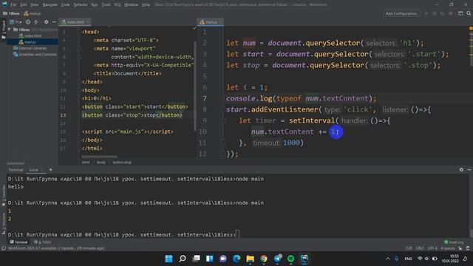Click the collapse all icon in Project panel
Image resolution: width=473 pixels, height=266 pixels.
(x=36, y=22)
